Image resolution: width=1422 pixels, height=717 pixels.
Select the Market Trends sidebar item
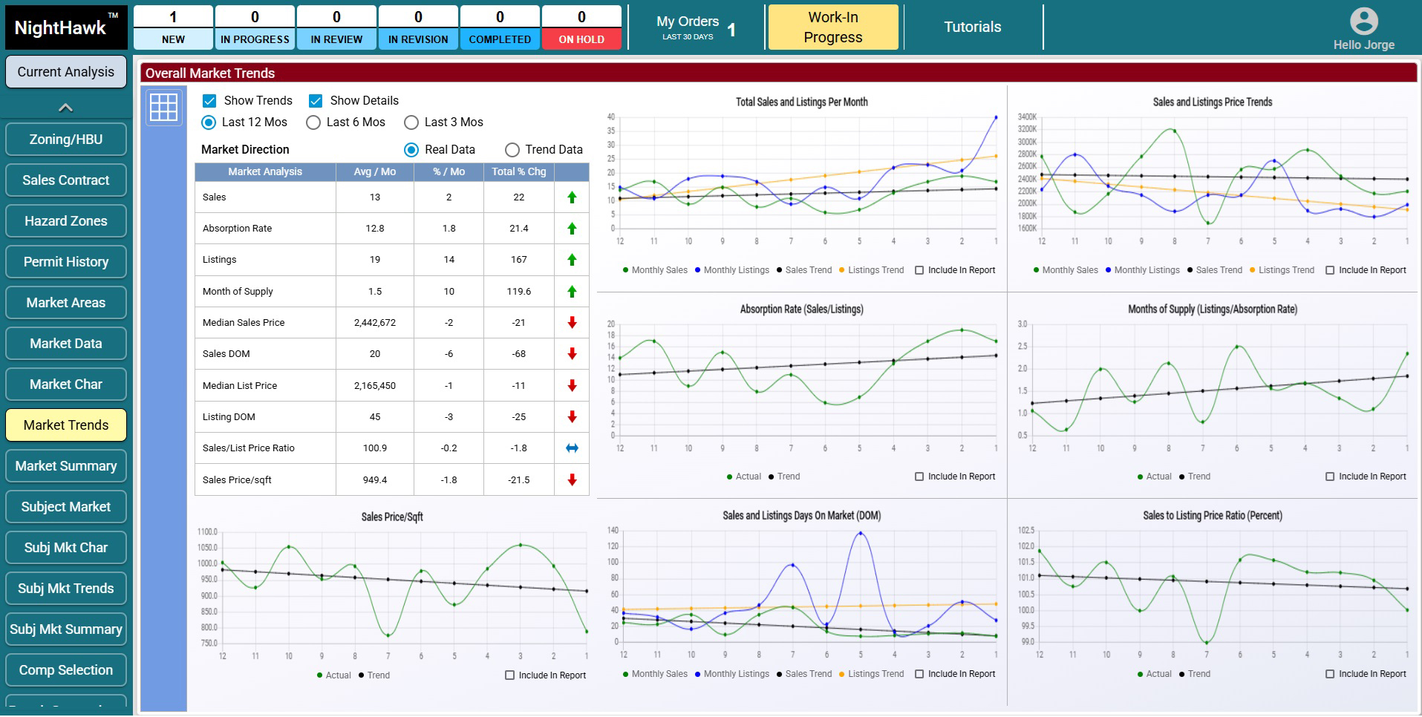click(66, 425)
